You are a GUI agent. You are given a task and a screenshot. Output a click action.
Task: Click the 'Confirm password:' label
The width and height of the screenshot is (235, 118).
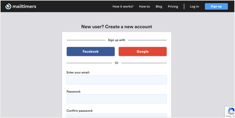click(x=80, y=111)
